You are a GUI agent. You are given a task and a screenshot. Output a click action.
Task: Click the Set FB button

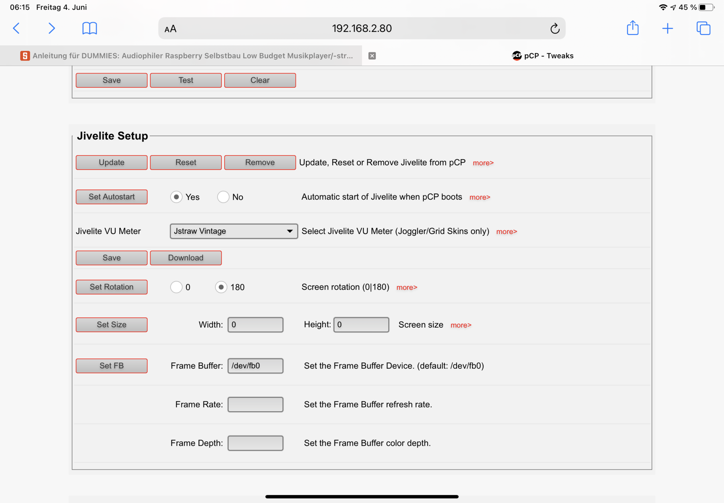click(x=112, y=366)
